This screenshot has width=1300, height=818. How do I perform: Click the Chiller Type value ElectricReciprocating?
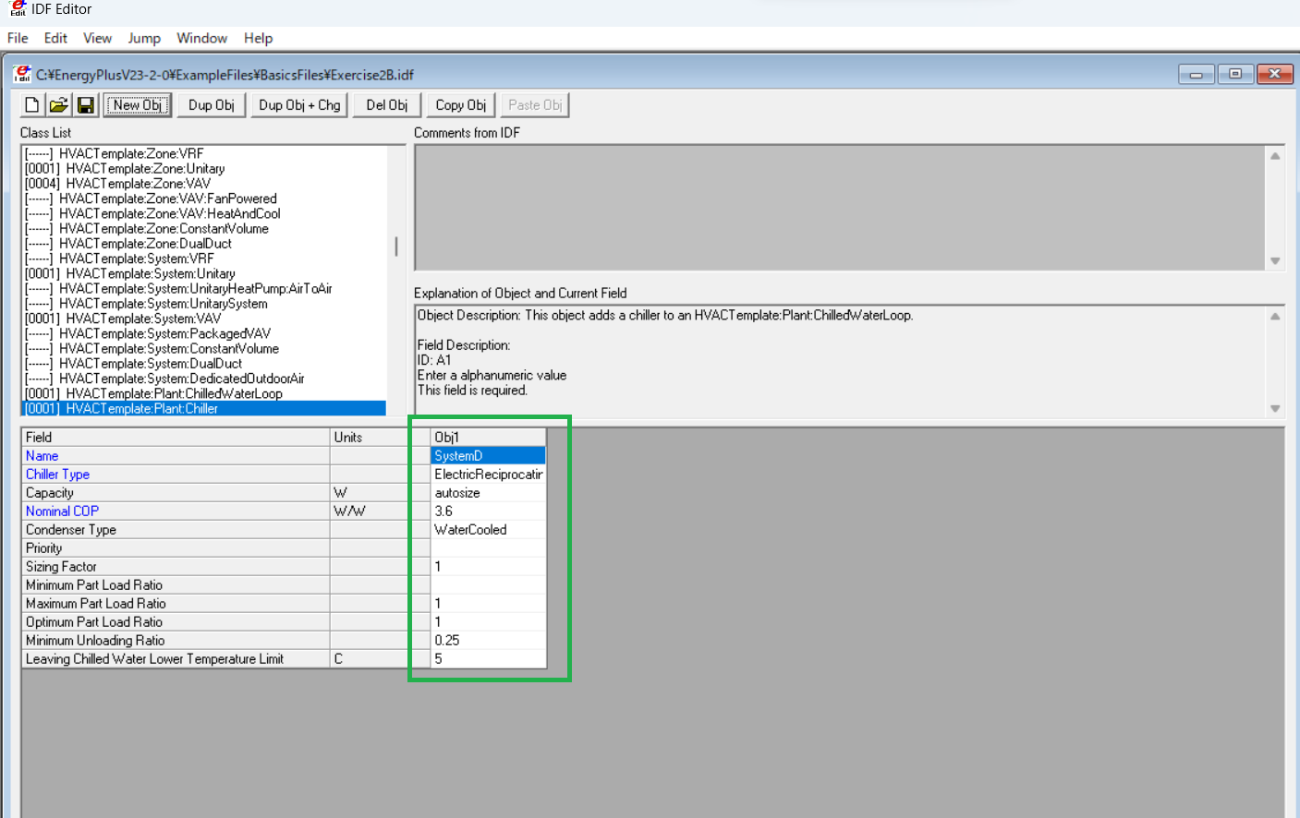point(488,474)
